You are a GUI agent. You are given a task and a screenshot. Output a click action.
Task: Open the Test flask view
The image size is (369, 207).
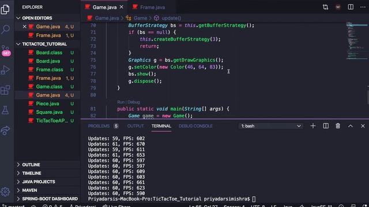coord(5,110)
